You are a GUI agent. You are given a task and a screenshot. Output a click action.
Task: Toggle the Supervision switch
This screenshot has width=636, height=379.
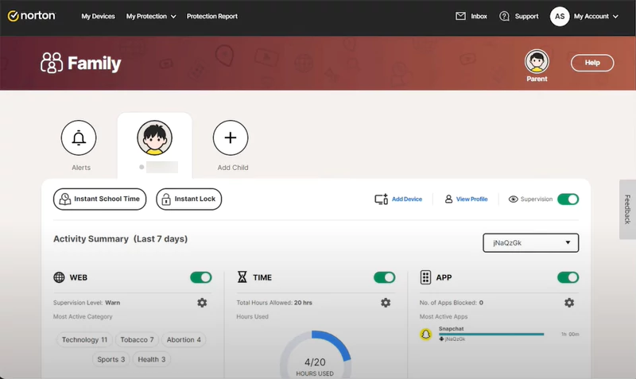point(568,199)
